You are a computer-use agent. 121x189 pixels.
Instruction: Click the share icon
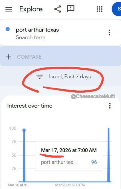click(58, 9)
